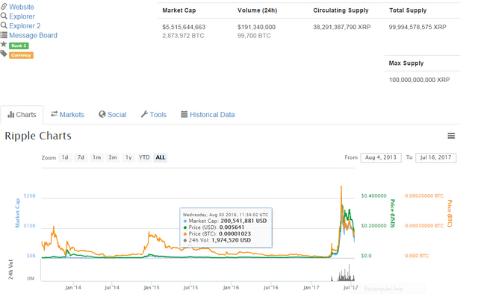
Task: Click the orange Currency badge
Action: click(x=21, y=55)
